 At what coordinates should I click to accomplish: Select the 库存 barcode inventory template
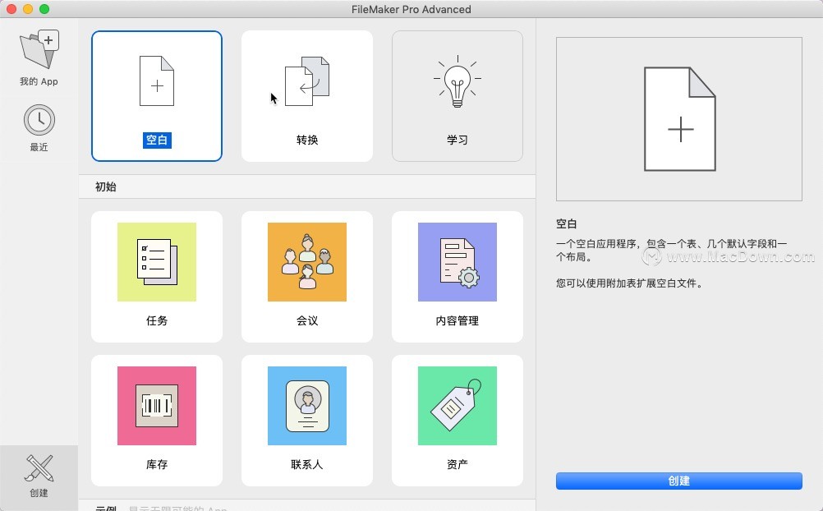click(156, 421)
